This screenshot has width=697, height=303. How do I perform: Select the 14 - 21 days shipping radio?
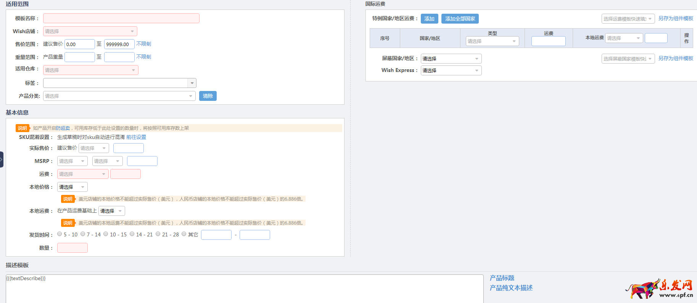(x=132, y=234)
